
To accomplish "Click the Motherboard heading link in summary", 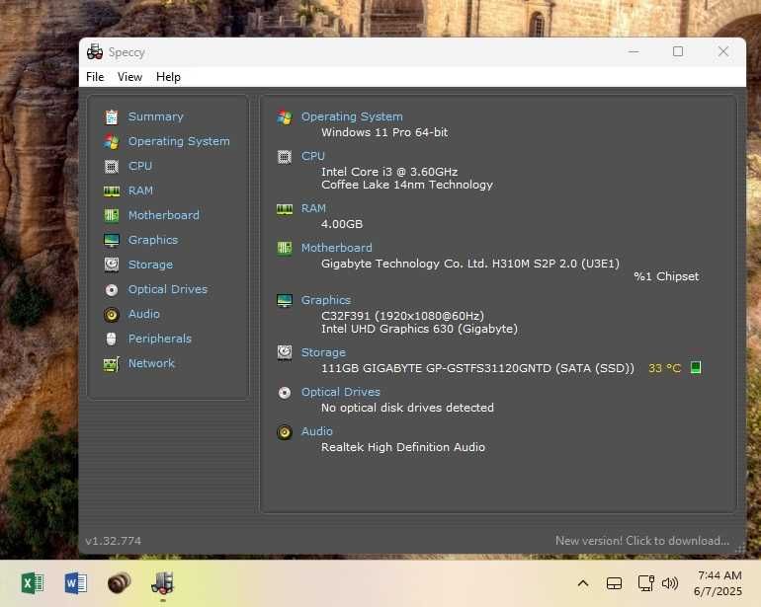I will 337,248.
